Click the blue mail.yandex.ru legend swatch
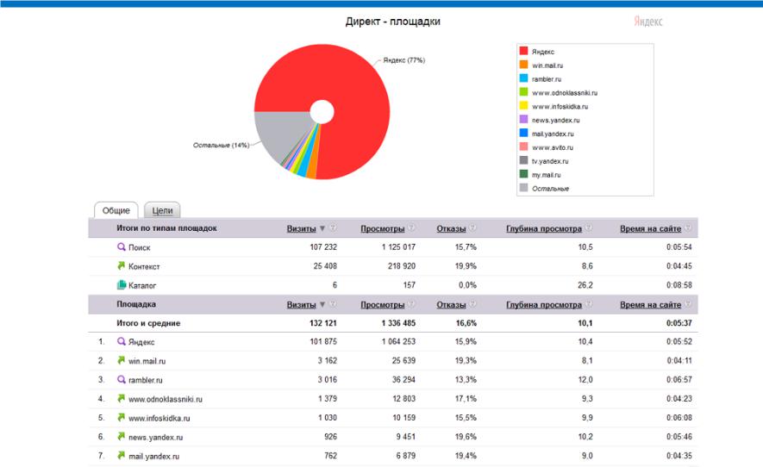Viewport: 763px width, 467px height. point(523,133)
